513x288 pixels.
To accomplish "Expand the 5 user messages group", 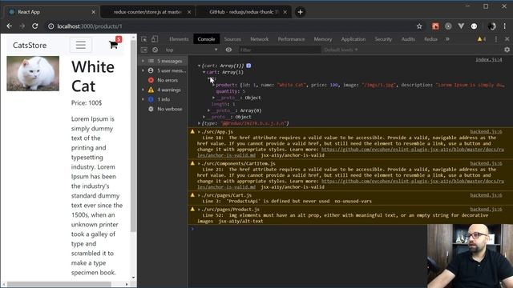I will pyautogui.click(x=143, y=70).
